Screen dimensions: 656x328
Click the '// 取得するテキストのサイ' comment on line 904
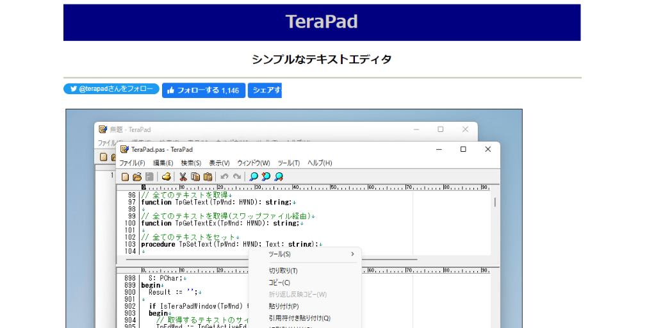point(203,320)
